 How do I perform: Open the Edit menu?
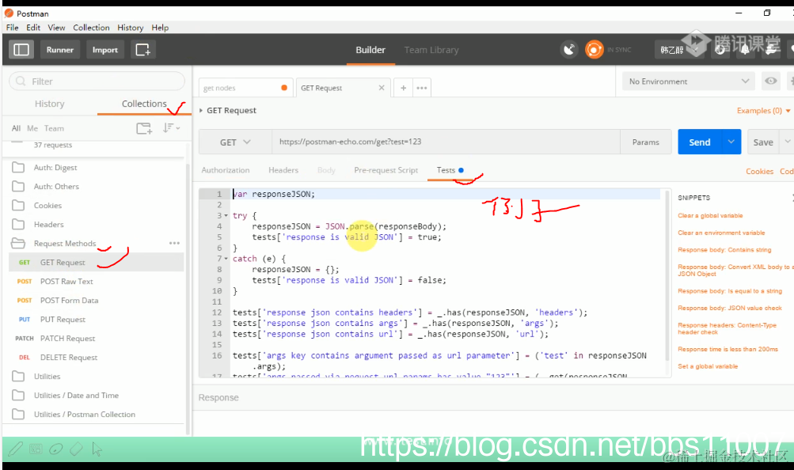33,28
